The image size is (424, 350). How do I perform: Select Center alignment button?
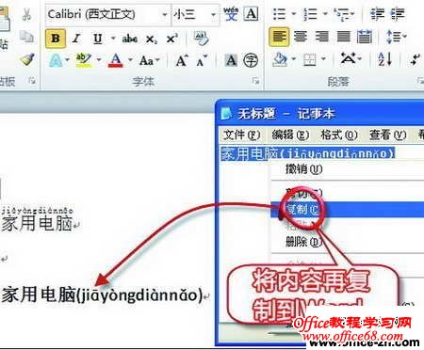coord(301,37)
